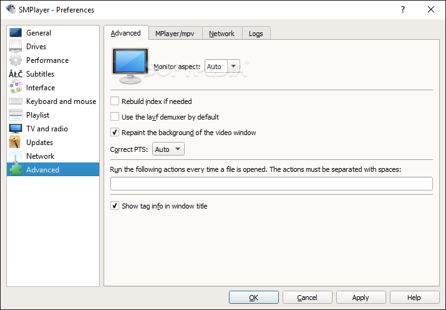Open General preferences label
The image size is (446, 310).
click(39, 33)
